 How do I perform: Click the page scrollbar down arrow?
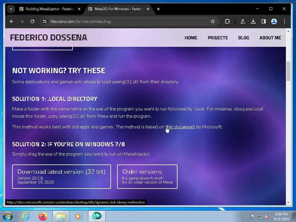(x=288, y=203)
